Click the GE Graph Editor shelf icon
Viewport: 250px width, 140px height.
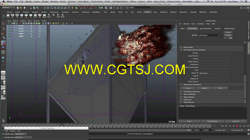(x=26, y=16)
